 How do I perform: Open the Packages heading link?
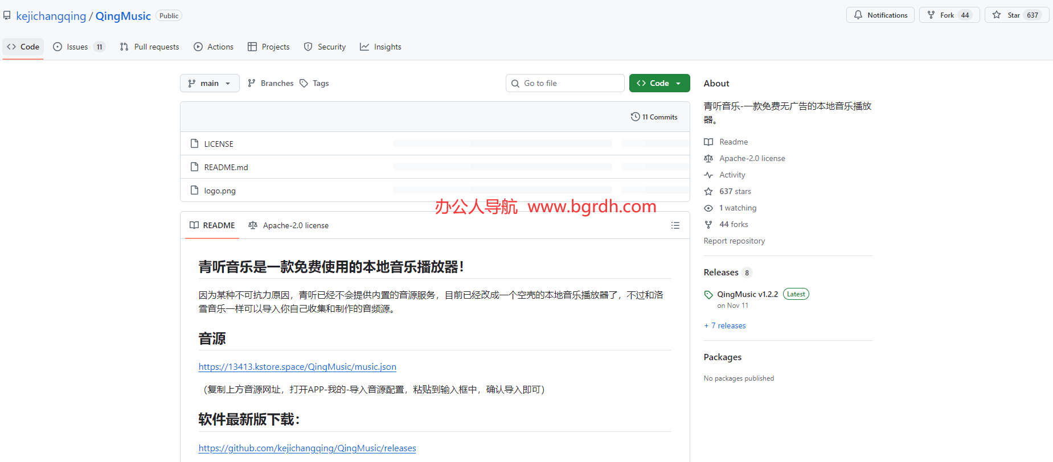[x=722, y=357]
